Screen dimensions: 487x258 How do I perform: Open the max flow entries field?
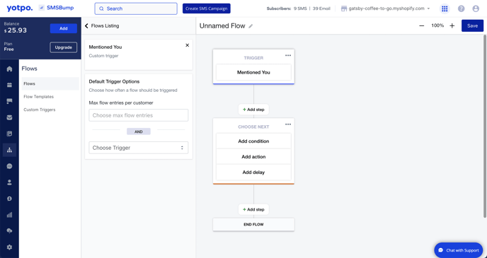pyautogui.click(x=139, y=115)
